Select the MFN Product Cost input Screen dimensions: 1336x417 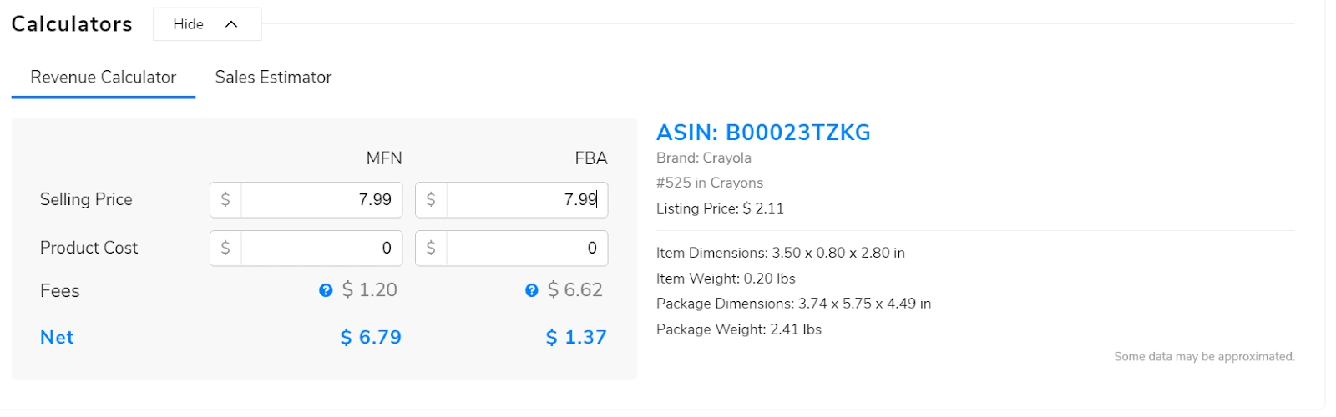pyautogui.click(x=321, y=248)
